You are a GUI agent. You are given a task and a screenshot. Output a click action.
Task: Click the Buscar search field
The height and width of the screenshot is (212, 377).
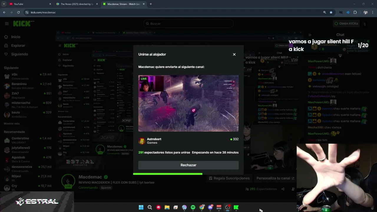tap(188, 24)
